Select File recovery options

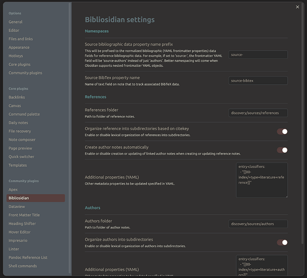pyautogui.click(x=19, y=131)
